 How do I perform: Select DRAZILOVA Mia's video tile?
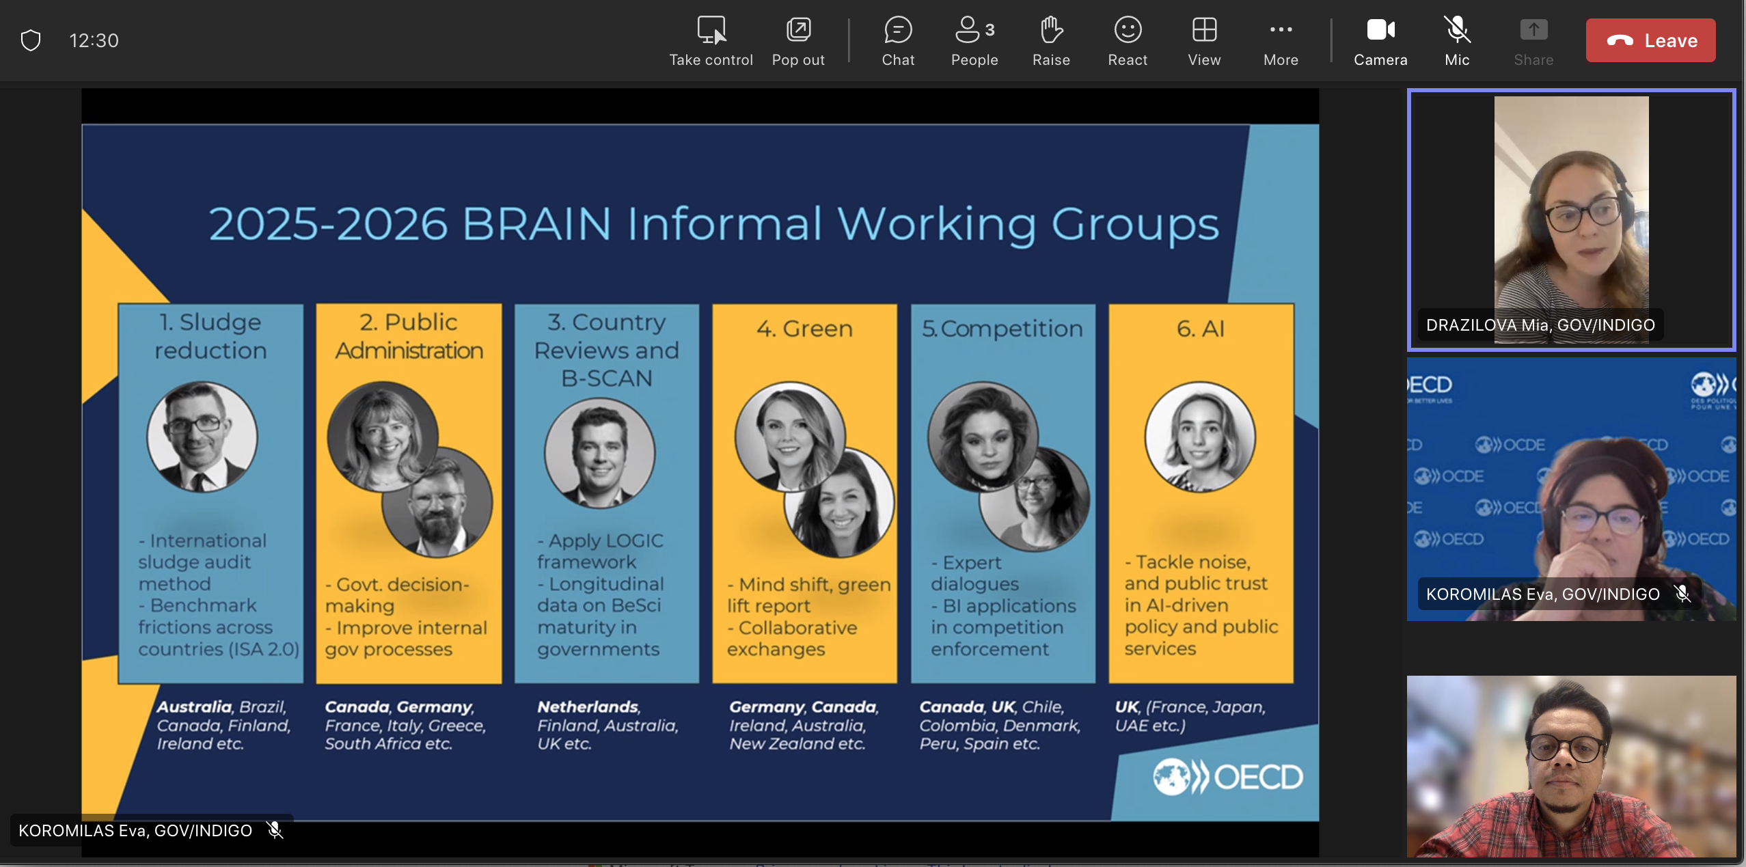pyautogui.click(x=1571, y=219)
